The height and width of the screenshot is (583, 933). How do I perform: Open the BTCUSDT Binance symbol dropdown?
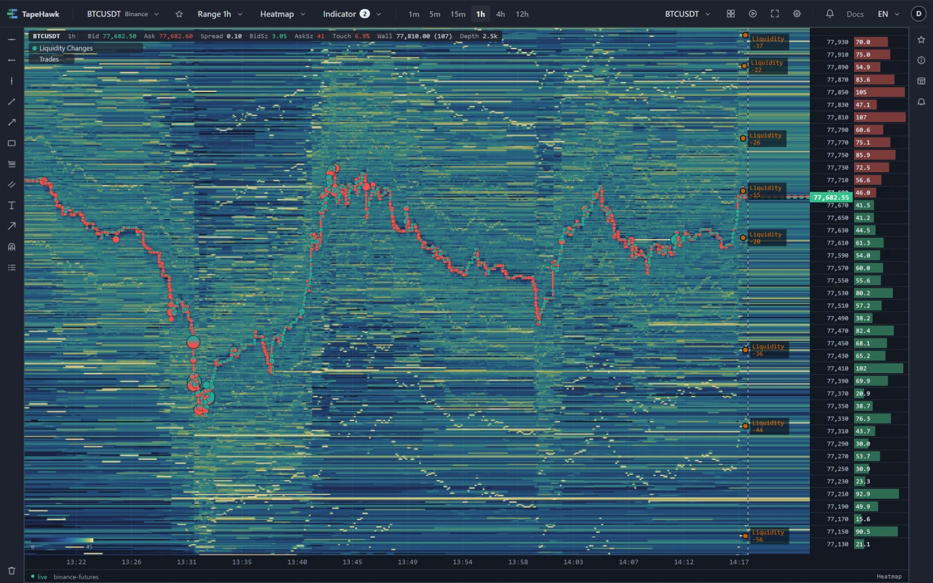coord(123,14)
